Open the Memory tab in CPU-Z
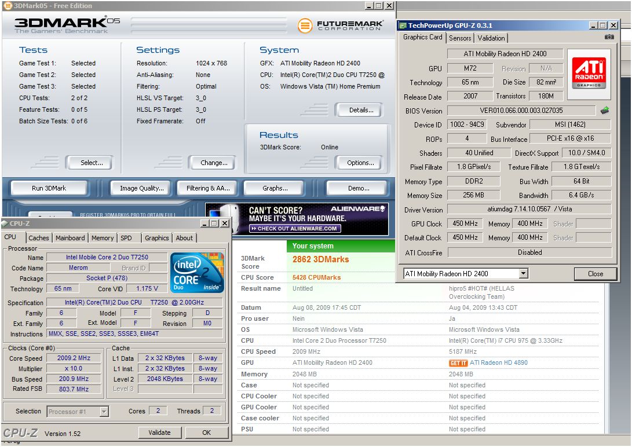The height and width of the screenshot is (447, 632). (x=103, y=238)
